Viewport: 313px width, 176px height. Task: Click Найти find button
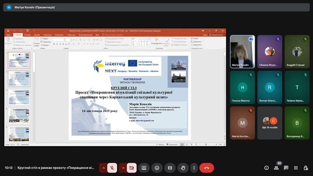pos(194,38)
